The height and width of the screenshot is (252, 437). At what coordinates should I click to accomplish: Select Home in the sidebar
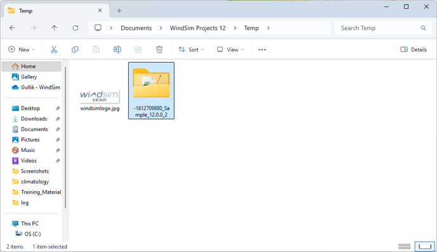(x=32, y=66)
